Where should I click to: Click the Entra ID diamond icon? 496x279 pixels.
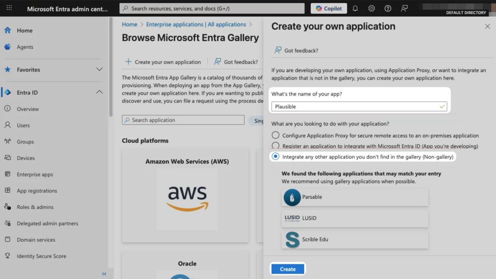[x=7, y=92]
